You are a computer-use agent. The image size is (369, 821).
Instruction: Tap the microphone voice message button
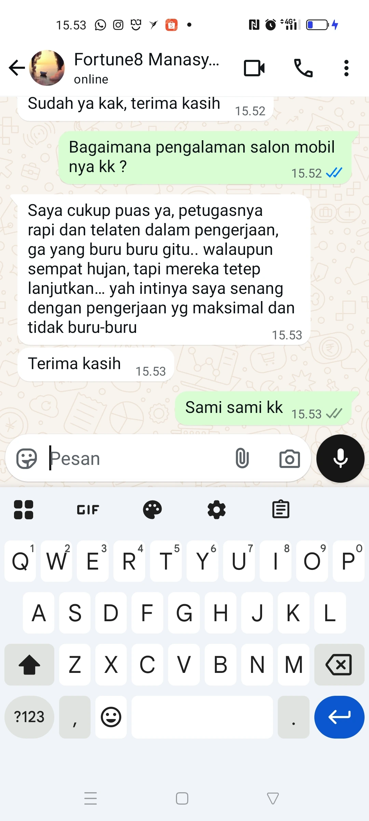point(340,458)
